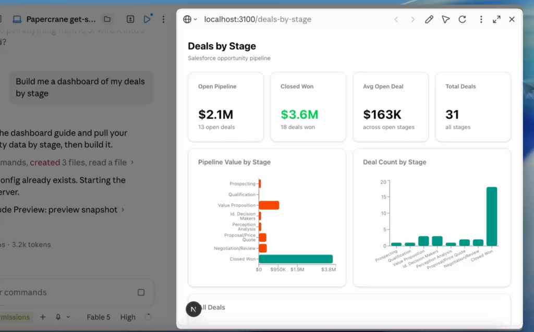Image resolution: width=534 pixels, height=332 pixels.
Task: Click the play preview icon
Action: (147, 19)
